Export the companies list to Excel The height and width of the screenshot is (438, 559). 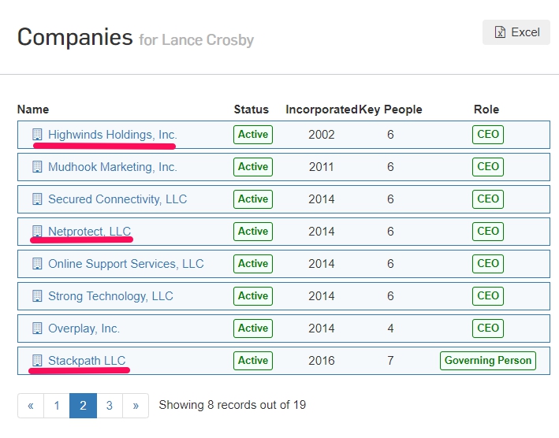point(516,32)
